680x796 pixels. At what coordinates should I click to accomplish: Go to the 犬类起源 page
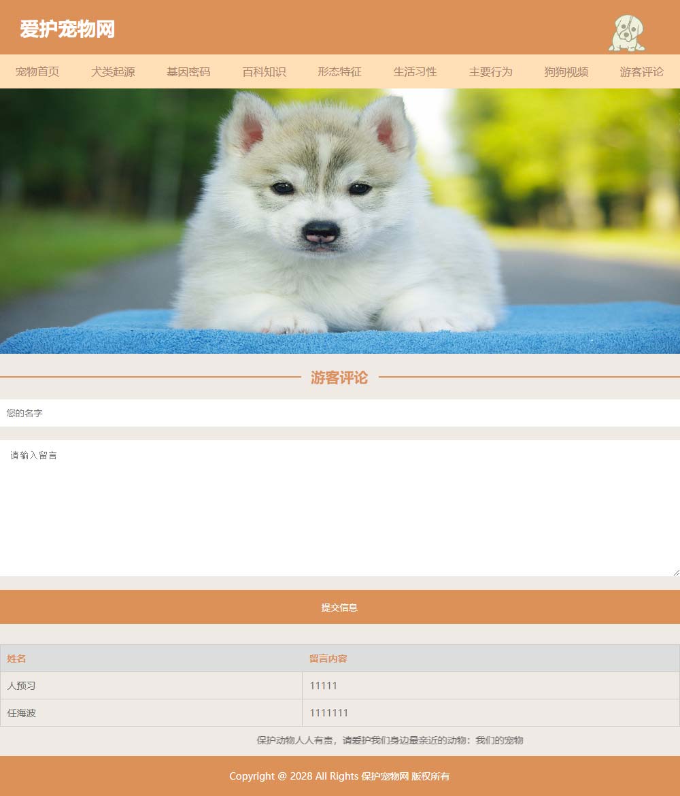113,71
